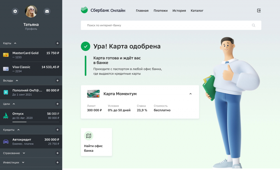This screenshot has height=170, width=280.
Task: Click the Отпуск sailboat goal icon
Action: tap(6, 116)
